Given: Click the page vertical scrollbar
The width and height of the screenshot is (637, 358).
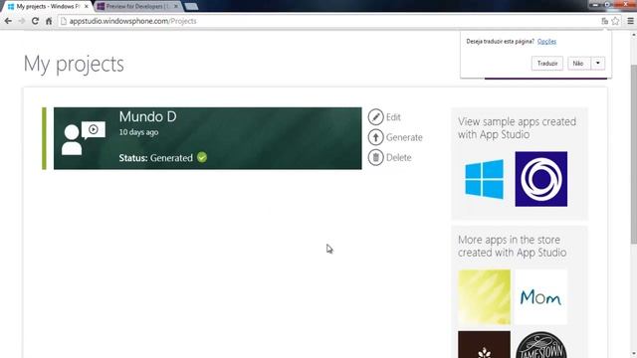Looking at the screenshot, I should pos(633,154).
